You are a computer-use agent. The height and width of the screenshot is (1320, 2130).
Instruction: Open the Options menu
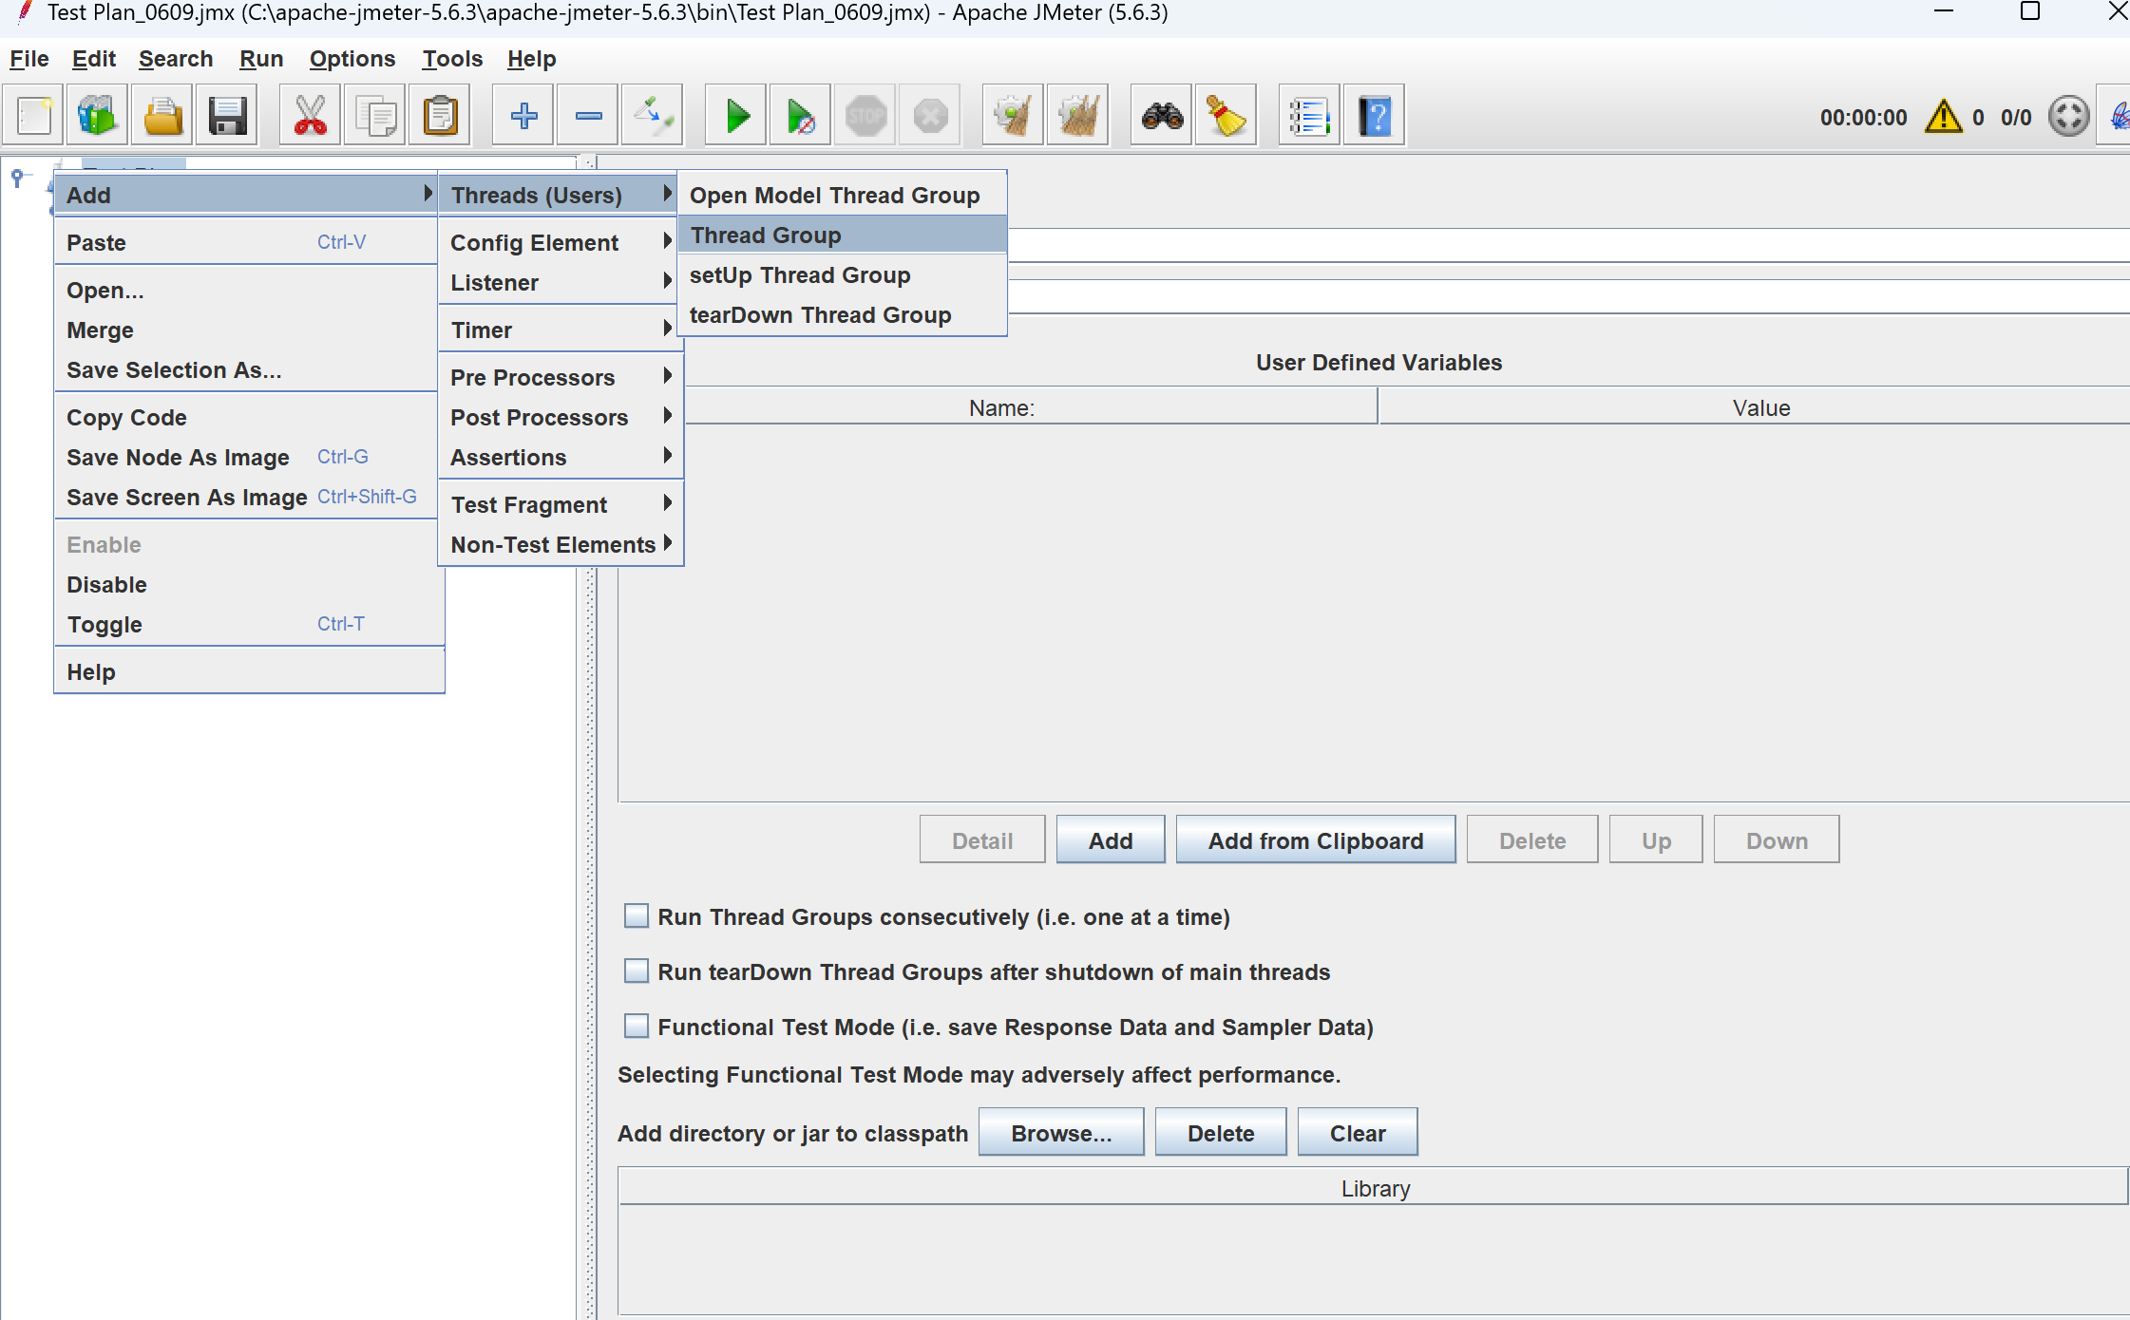coord(352,59)
